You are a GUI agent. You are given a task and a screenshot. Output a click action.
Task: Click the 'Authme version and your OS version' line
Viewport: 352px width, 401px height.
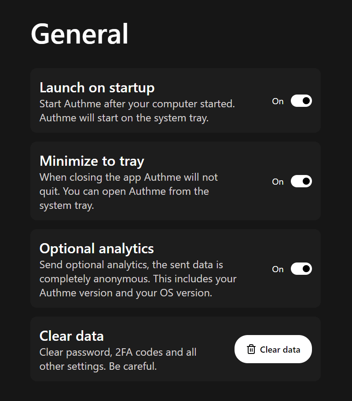pos(126,293)
